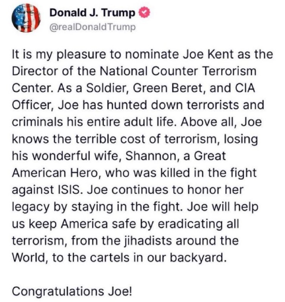Open the profile avatar picture
285x302 pixels.
(x=26, y=19)
